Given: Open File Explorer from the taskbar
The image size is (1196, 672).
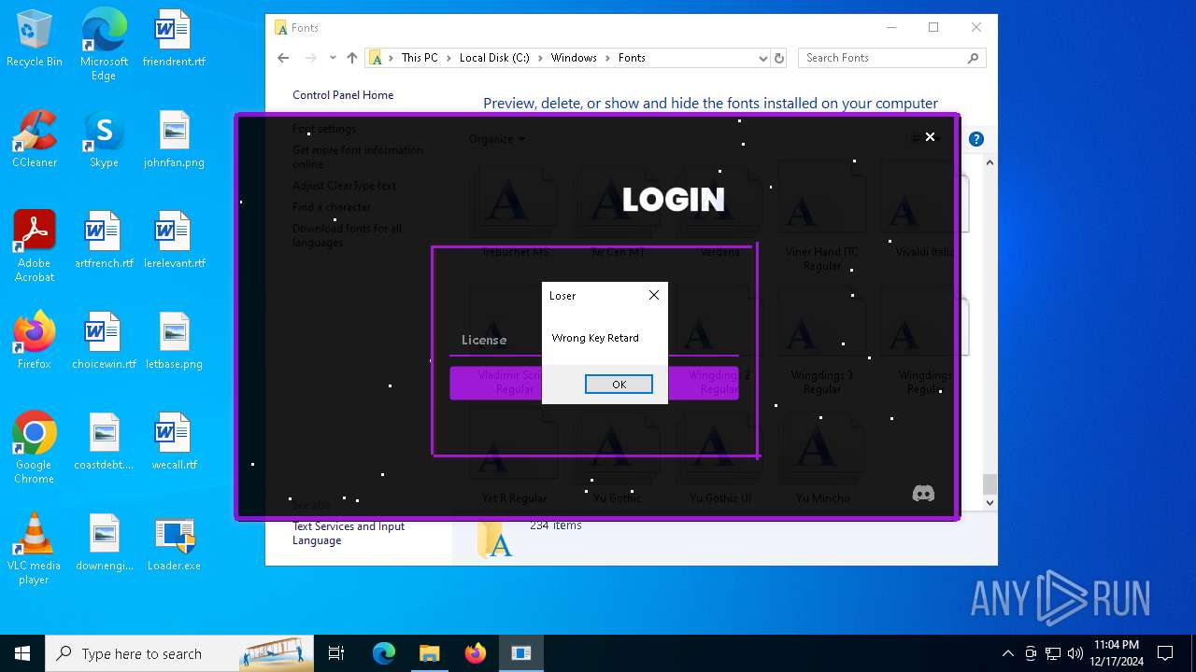Looking at the screenshot, I should coord(429,653).
